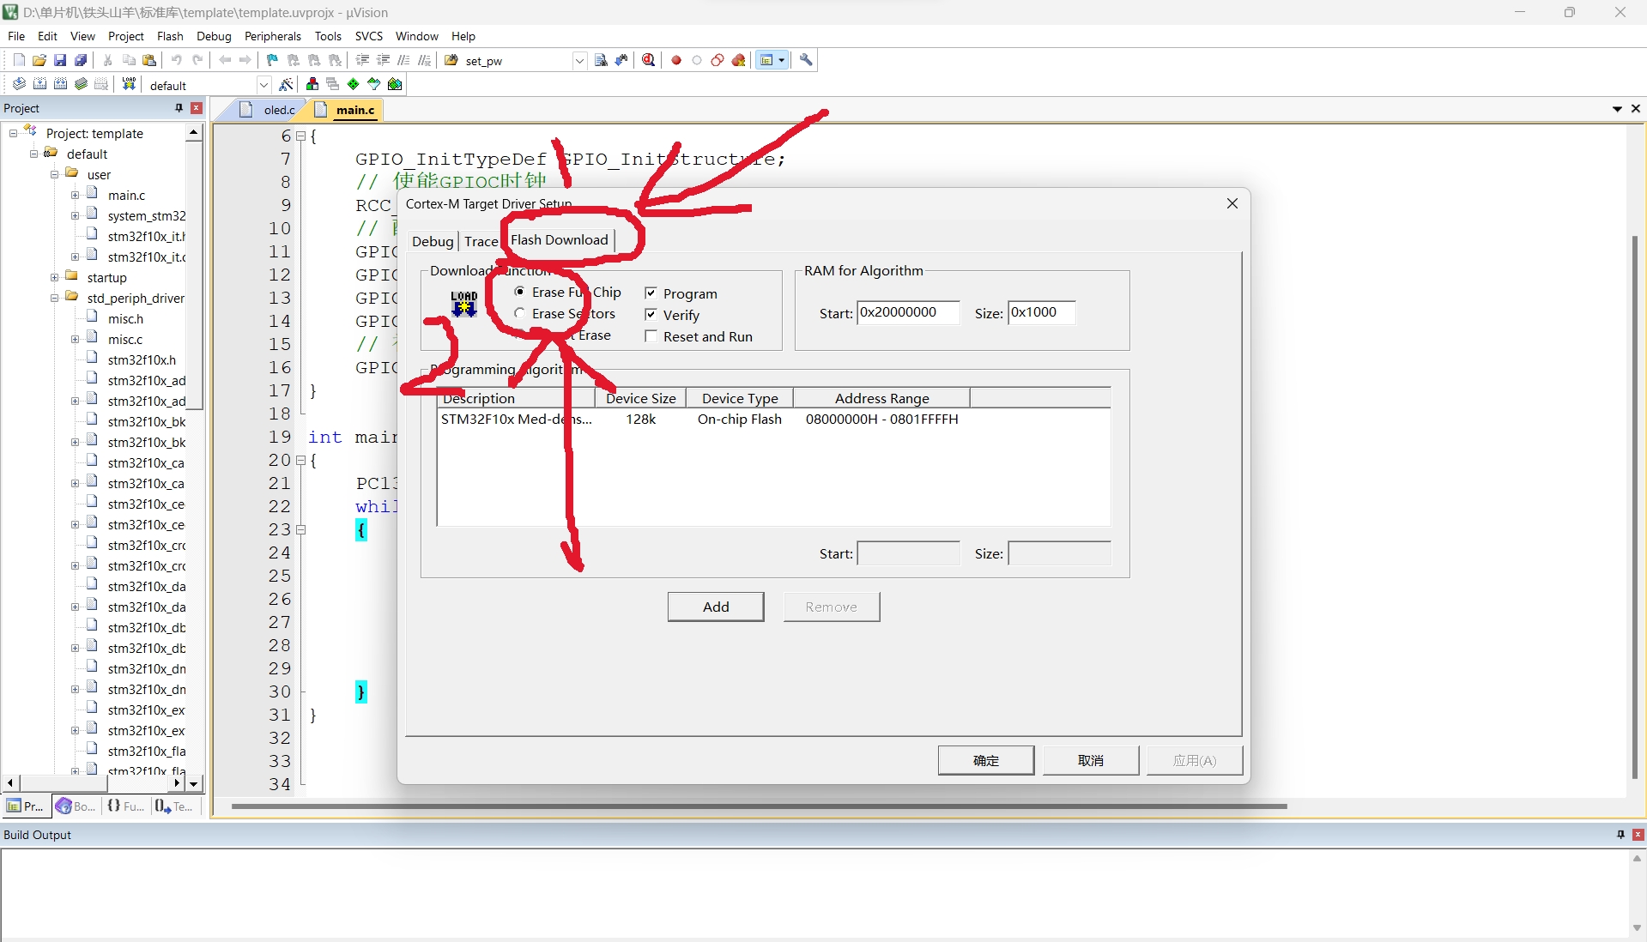1647x942 pixels.
Task: Download code to flash with the LOAD icon
Action: tap(128, 83)
